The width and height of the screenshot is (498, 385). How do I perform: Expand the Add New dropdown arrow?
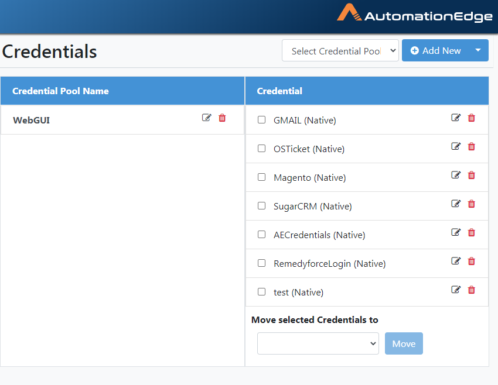click(x=478, y=50)
